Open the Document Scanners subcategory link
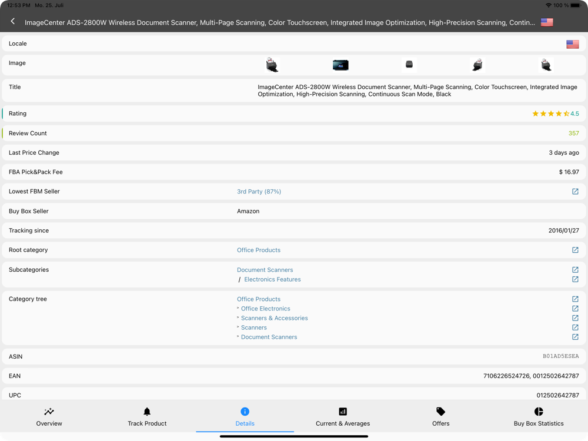This screenshot has height=441, width=588. tap(265, 270)
